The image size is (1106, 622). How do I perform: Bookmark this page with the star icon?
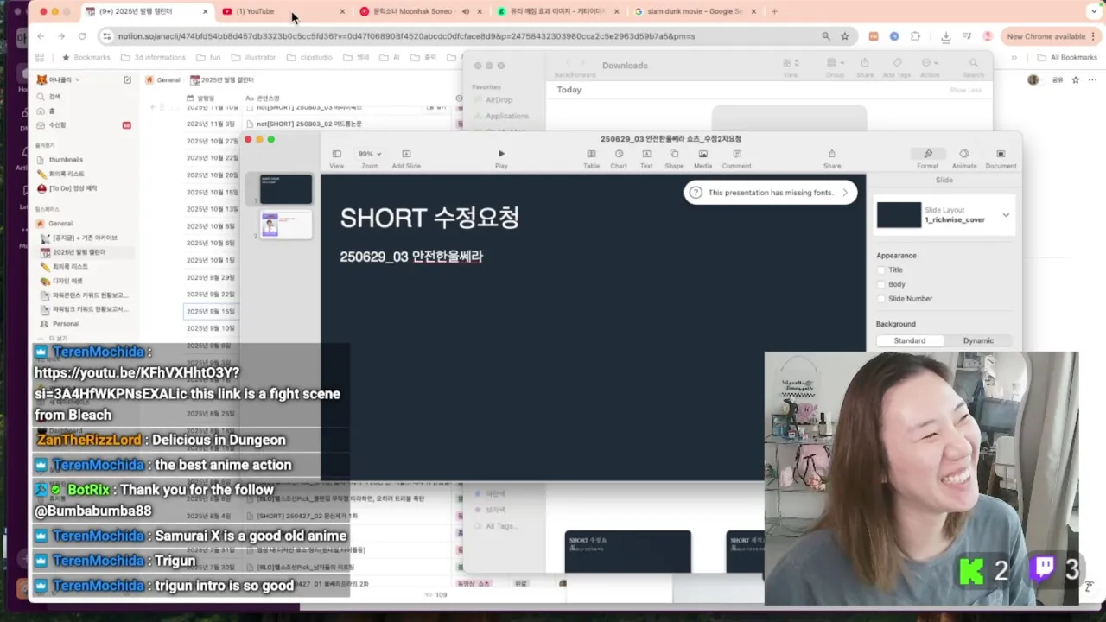[844, 36]
